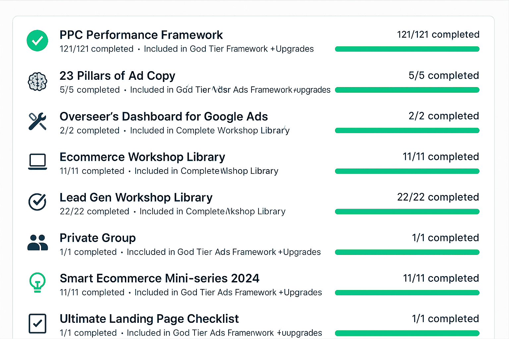Image resolution: width=509 pixels, height=339 pixels.
Task: Click the PPC Performance Framework progress bar
Action: (407, 49)
